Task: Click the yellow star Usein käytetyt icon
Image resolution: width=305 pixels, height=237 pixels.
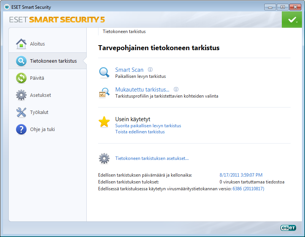Action: pyautogui.click(x=104, y=122)
